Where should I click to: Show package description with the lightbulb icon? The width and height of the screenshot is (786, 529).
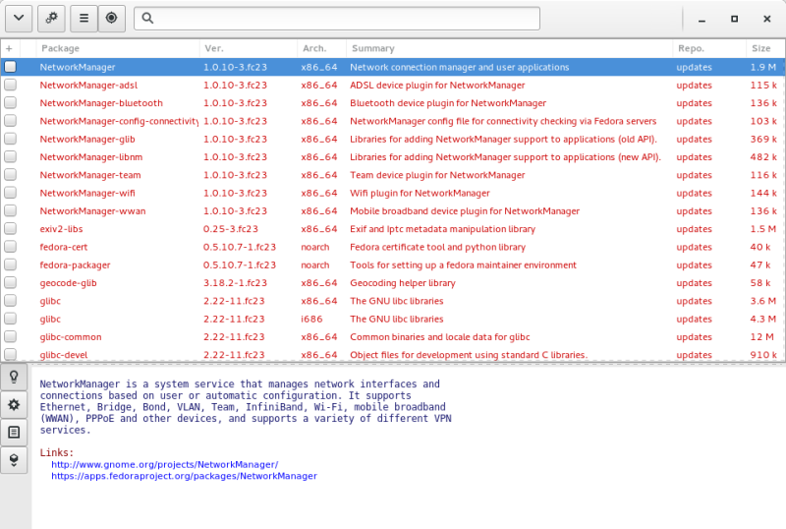pyautogui.click(x=14, y=378)
